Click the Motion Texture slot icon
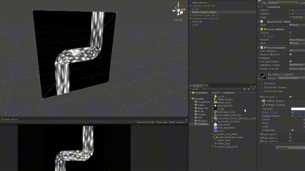 tap(264, 105)
